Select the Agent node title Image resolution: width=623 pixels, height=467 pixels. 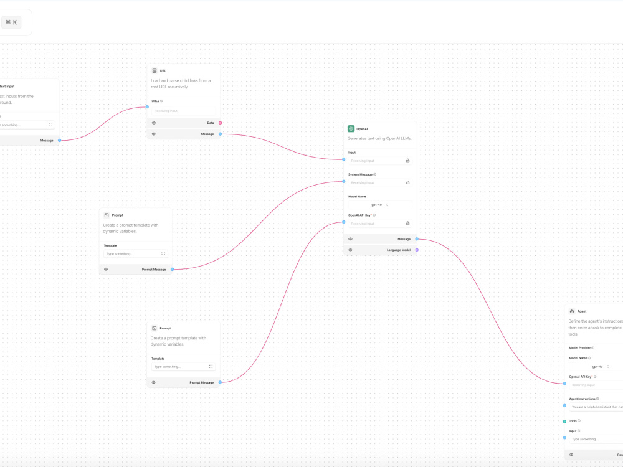click(x=582, y=311)
